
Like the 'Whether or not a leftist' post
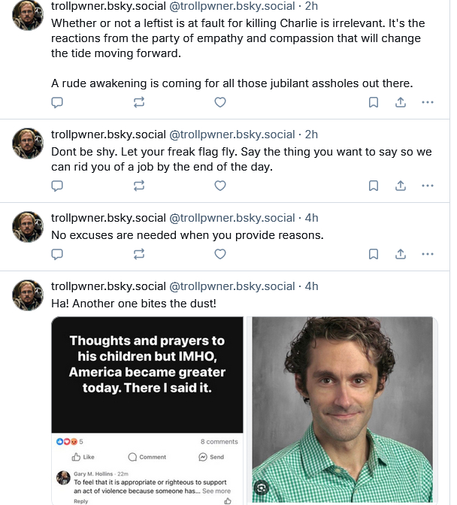pos(220,102)
